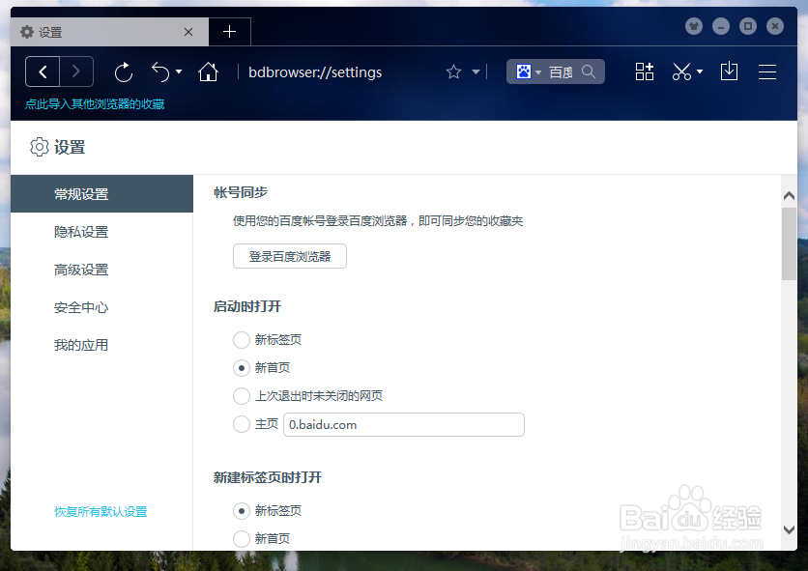The width and height of the screenshot is (808, 571).
Task: Go back with the back arrow button
Action: (x=43, y=71)
